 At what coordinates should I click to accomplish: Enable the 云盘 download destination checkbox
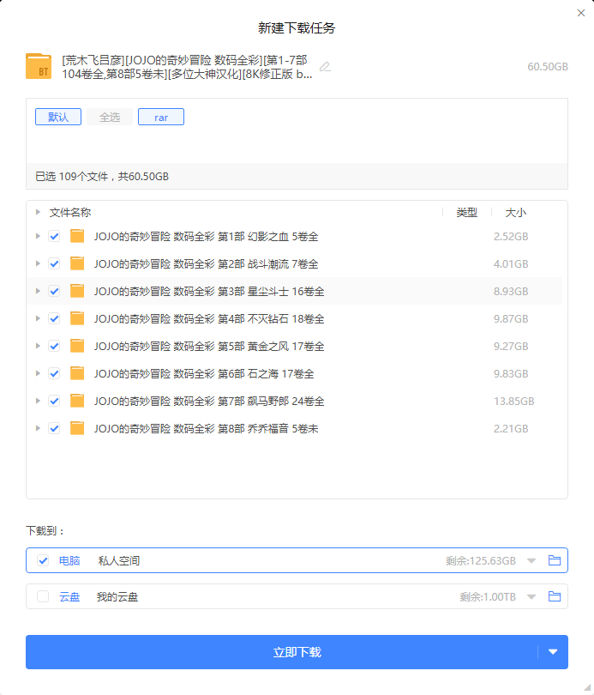43,596
